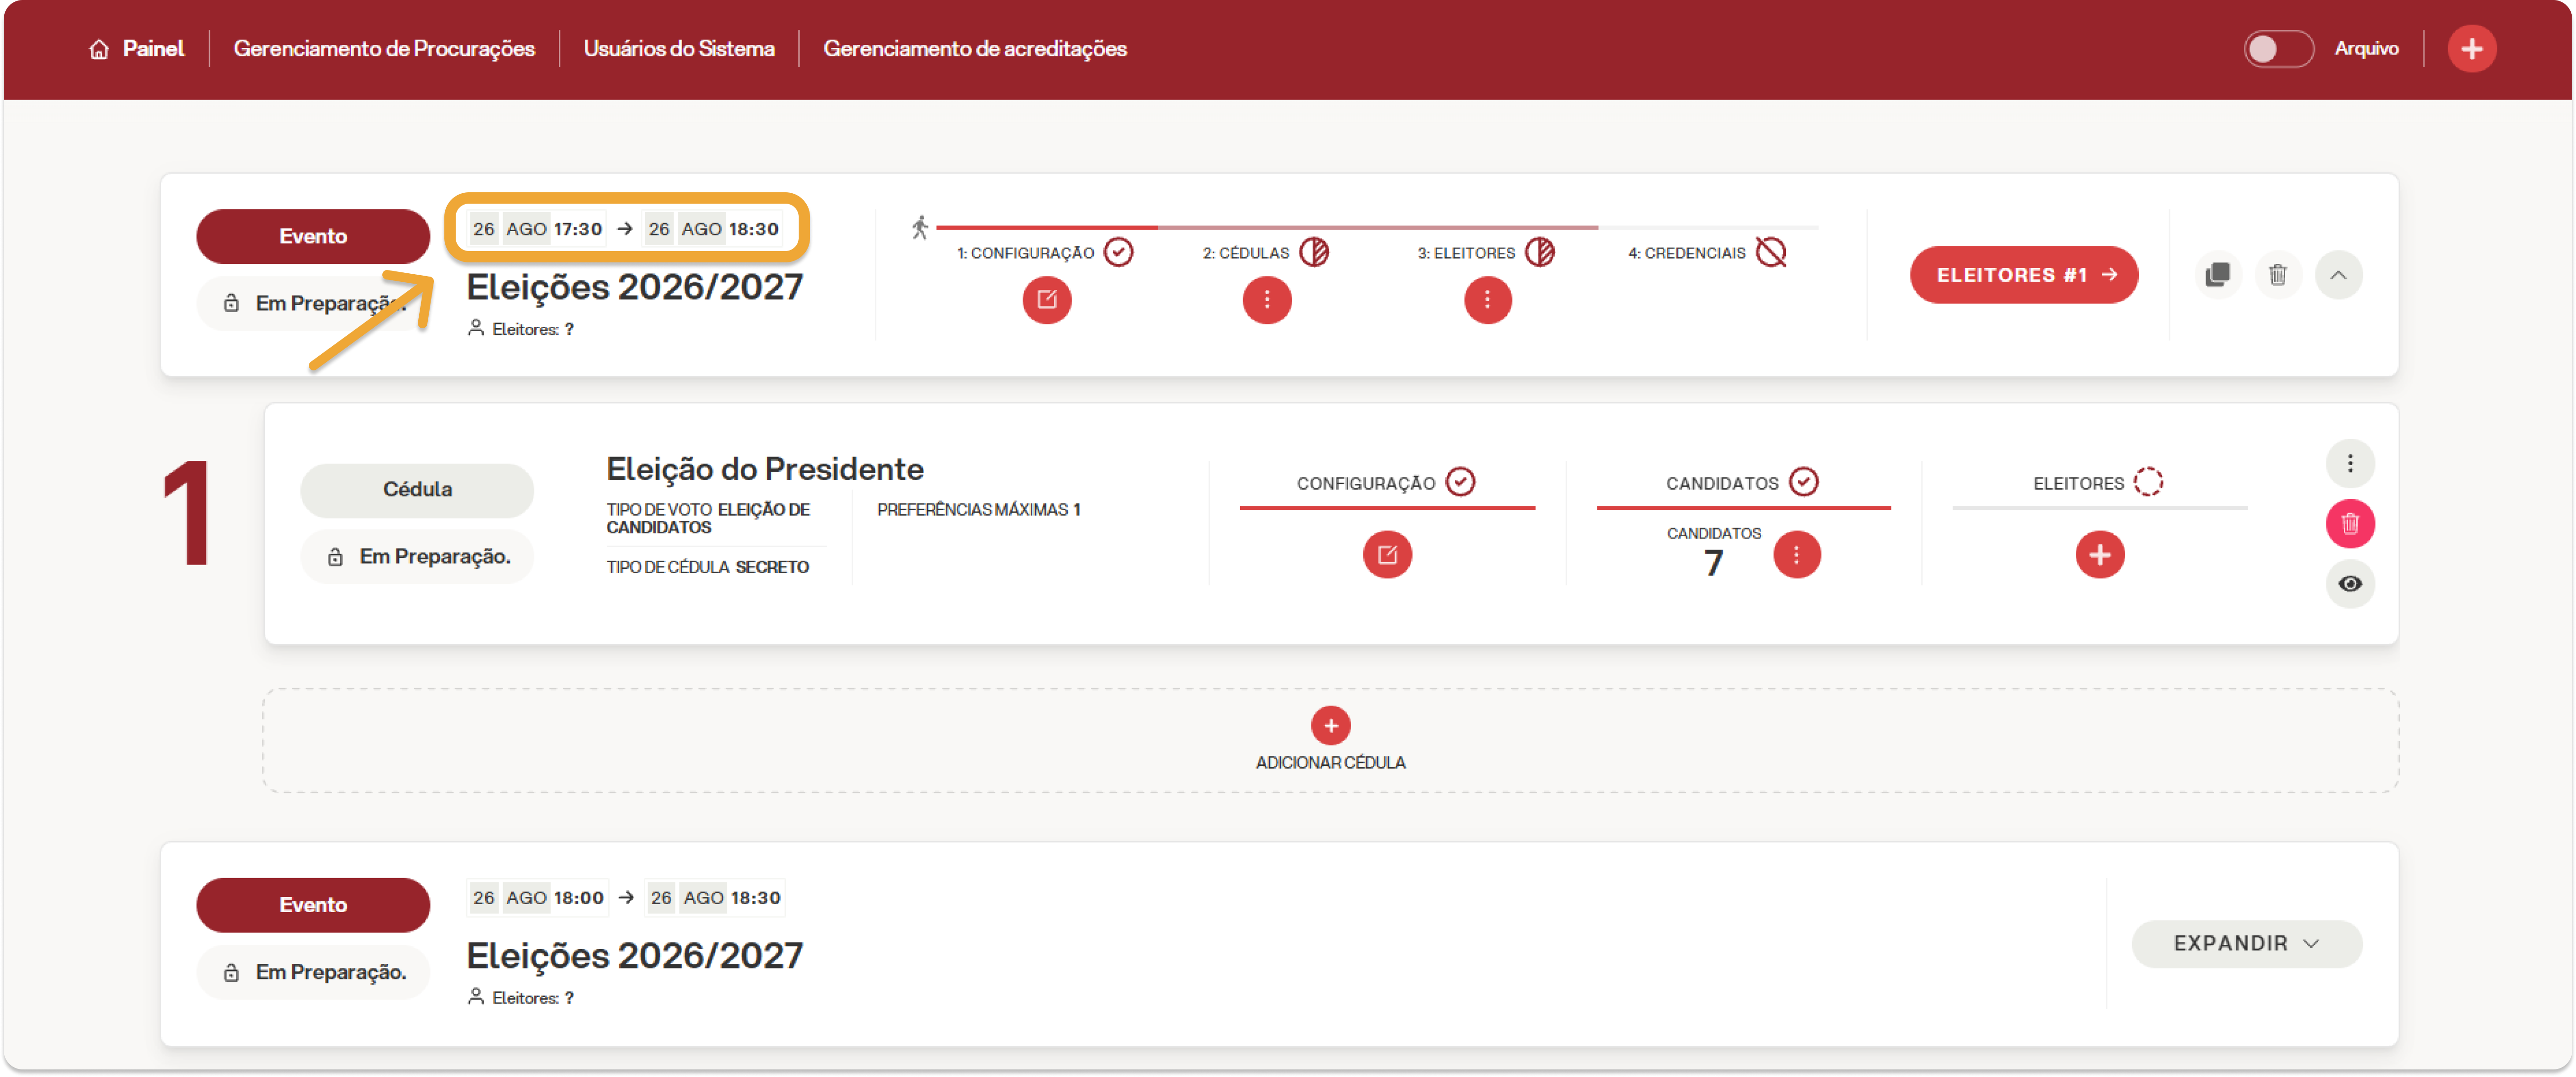Edit event configuration step 1
Viewport: 2576px width, 1077px height.
pos(1046,299)
